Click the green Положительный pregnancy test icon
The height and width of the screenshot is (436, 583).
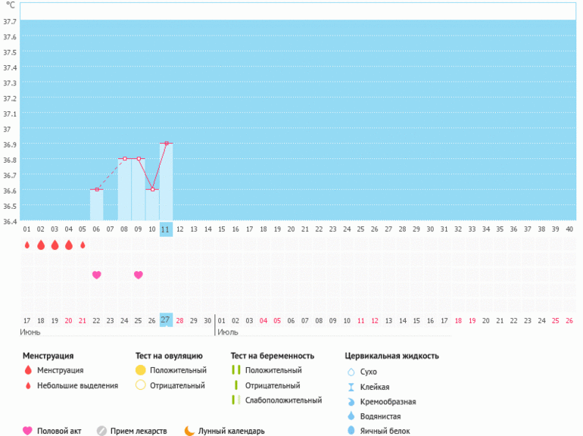(x=235, y=370)
